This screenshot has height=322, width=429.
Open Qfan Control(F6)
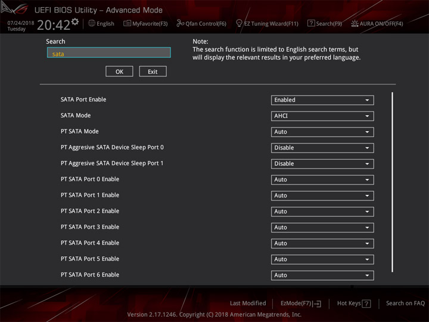point(201,23)
